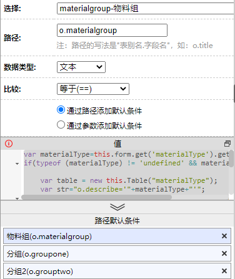Click the 路径 input with o.materialgroup
Screen dimensions: 235x279
pos(112,31)
